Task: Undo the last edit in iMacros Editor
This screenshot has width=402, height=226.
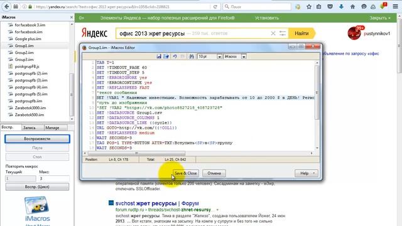Action: click(175, 56)
